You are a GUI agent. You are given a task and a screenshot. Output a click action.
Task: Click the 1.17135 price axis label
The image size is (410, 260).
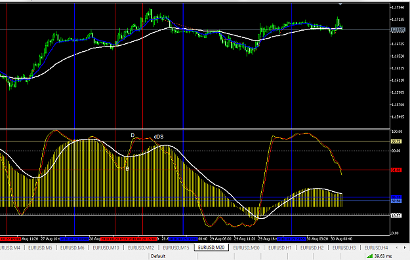tap(398, 19)
